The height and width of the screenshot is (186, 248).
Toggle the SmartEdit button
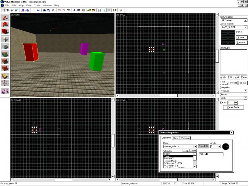(203, 146)
